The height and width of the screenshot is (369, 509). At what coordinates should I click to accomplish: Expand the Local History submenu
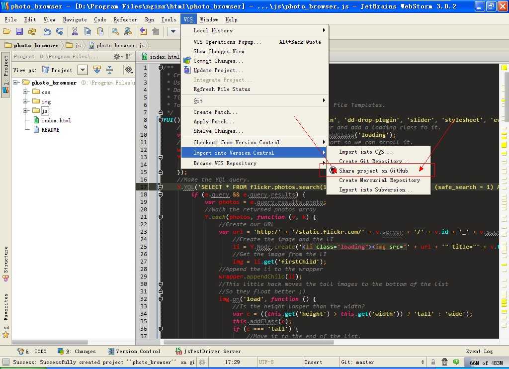pyautogui.click(x=254, y=30)
